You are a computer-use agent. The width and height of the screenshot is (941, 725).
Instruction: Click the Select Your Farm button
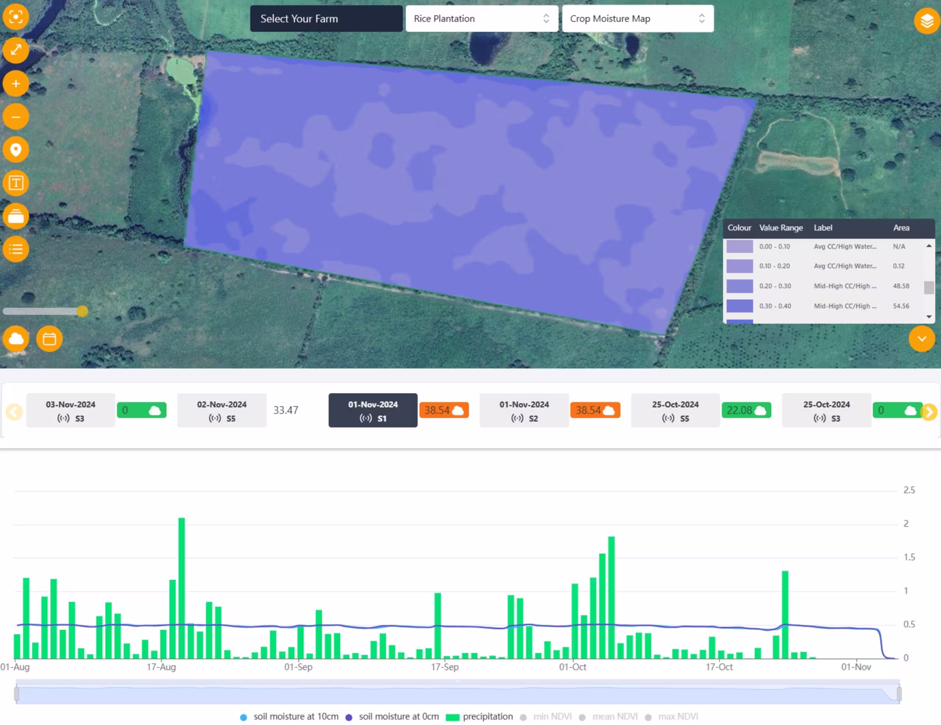[x=326, y=18]
